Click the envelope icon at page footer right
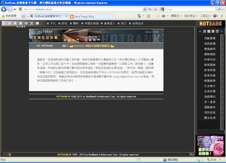226x163 pixels. pos(192,155)
